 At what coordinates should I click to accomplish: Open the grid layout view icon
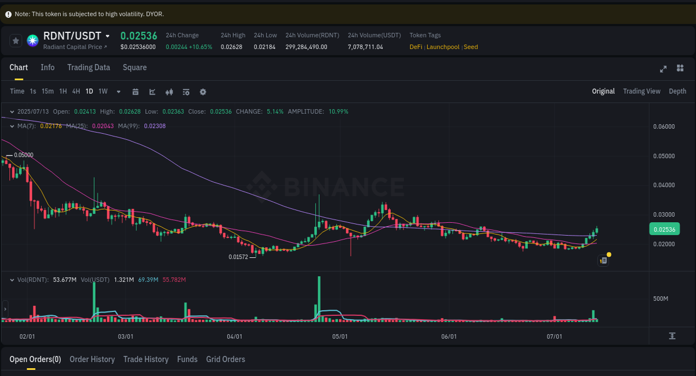pos(680,69)
